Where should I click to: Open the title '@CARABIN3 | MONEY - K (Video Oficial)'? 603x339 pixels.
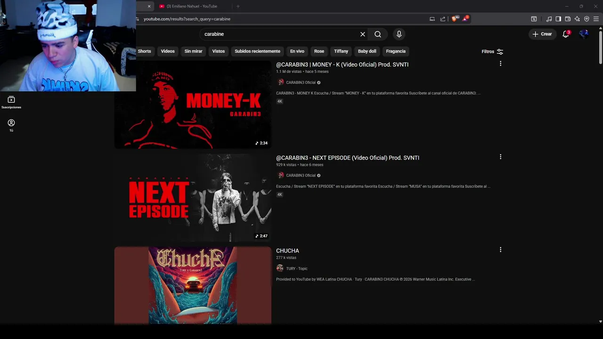[x=342, y=65]
